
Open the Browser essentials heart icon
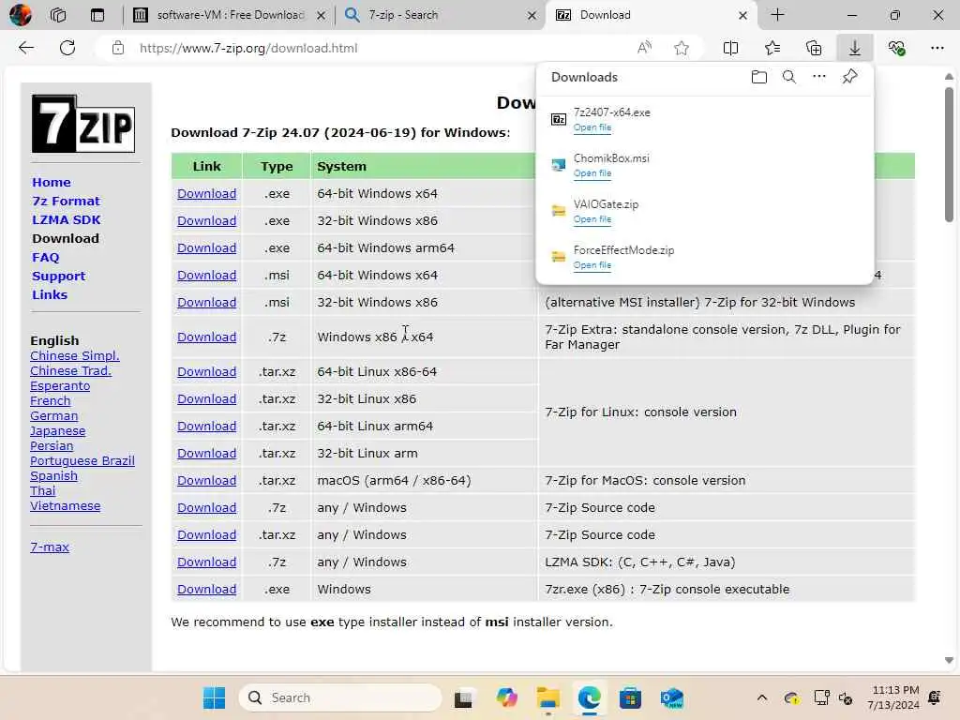click(x=896, y=48)
